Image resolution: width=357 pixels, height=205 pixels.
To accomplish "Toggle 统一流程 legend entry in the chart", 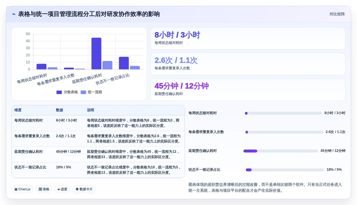I will point(91,92).
